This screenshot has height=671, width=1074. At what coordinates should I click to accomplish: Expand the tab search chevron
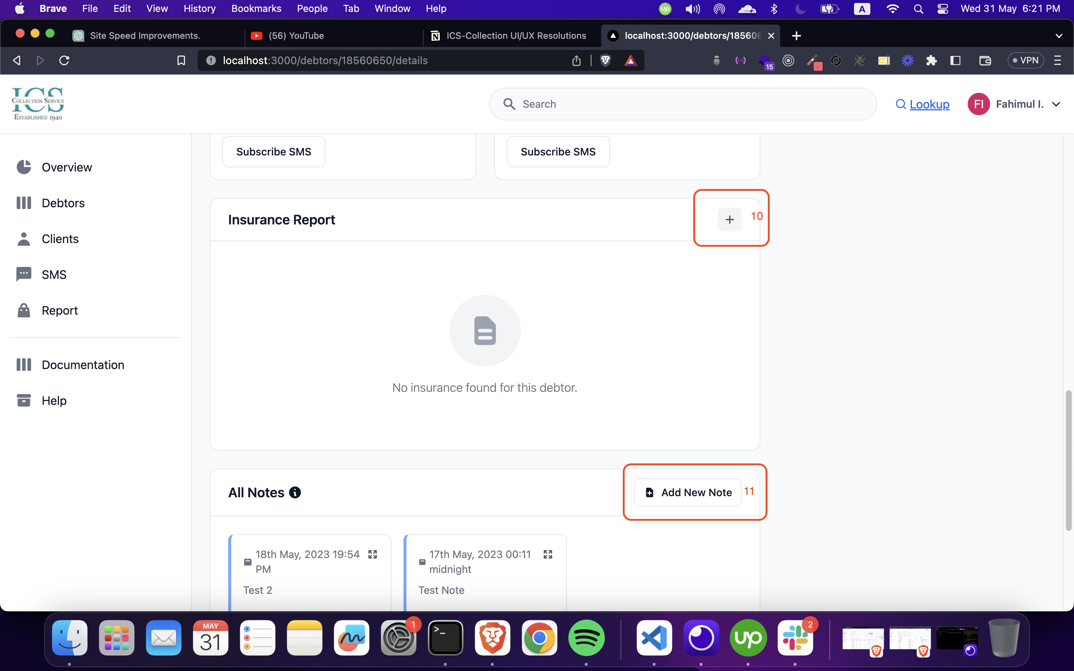[1058, 36]
